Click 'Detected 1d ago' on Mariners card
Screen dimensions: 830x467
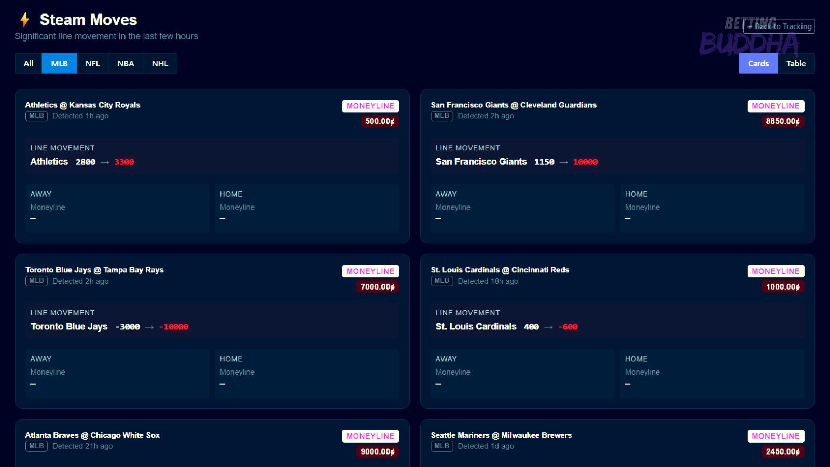click(486, 446)
